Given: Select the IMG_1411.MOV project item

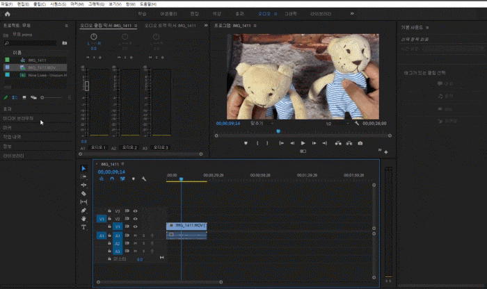Looking at the screenshot, I should click(35, 67).
